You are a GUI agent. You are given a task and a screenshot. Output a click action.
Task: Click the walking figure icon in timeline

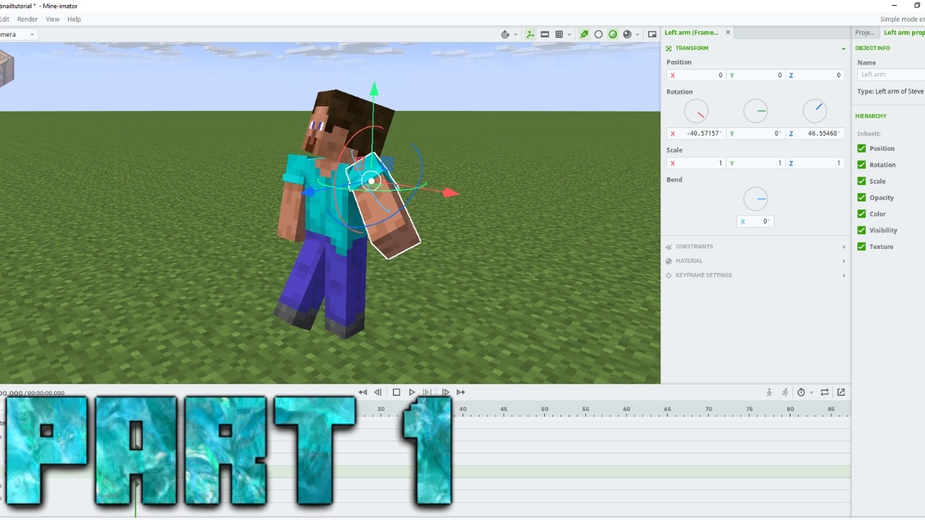pyautogui.click(x=769, y=392)
